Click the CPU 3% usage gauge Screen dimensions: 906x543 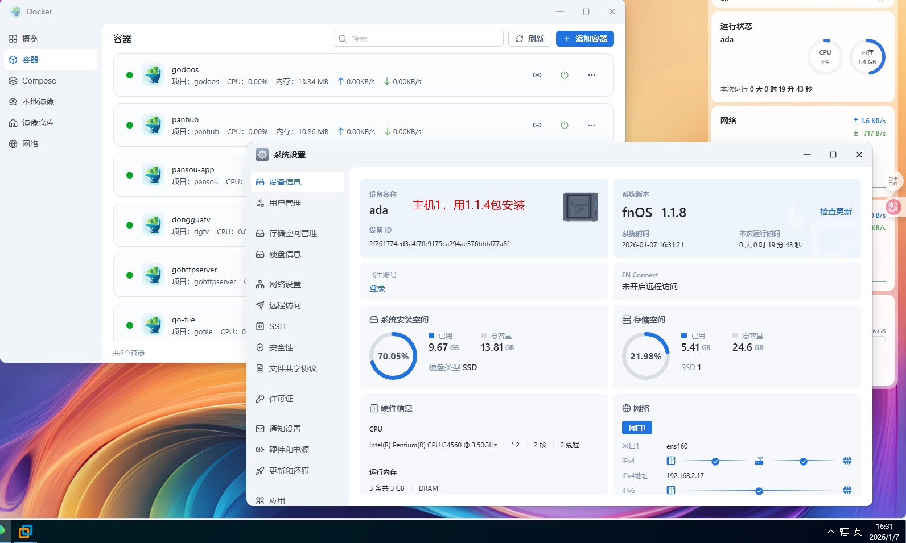[825, 57]
